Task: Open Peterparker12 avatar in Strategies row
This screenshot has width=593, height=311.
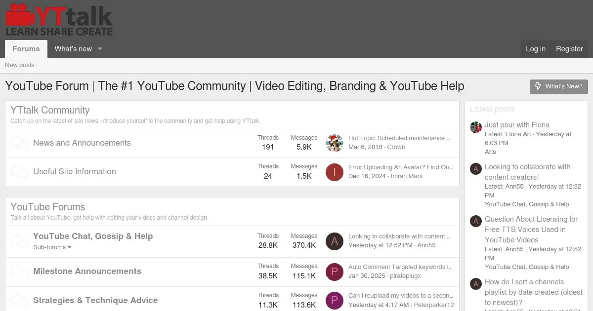Action: pyautogui.click(x=335, y=300)
